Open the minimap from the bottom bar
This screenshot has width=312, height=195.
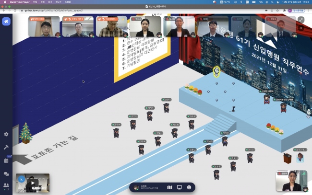168,187
